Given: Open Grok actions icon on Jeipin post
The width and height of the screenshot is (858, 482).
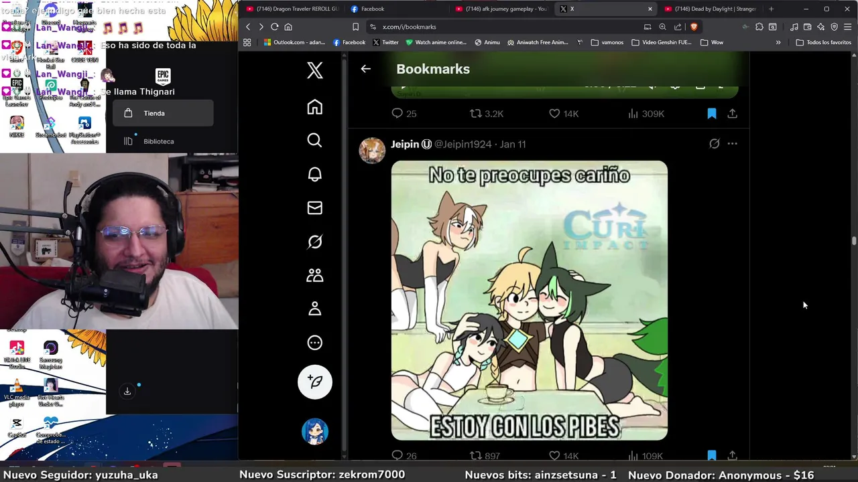Looking at the screenshot, I should point(715,144).
